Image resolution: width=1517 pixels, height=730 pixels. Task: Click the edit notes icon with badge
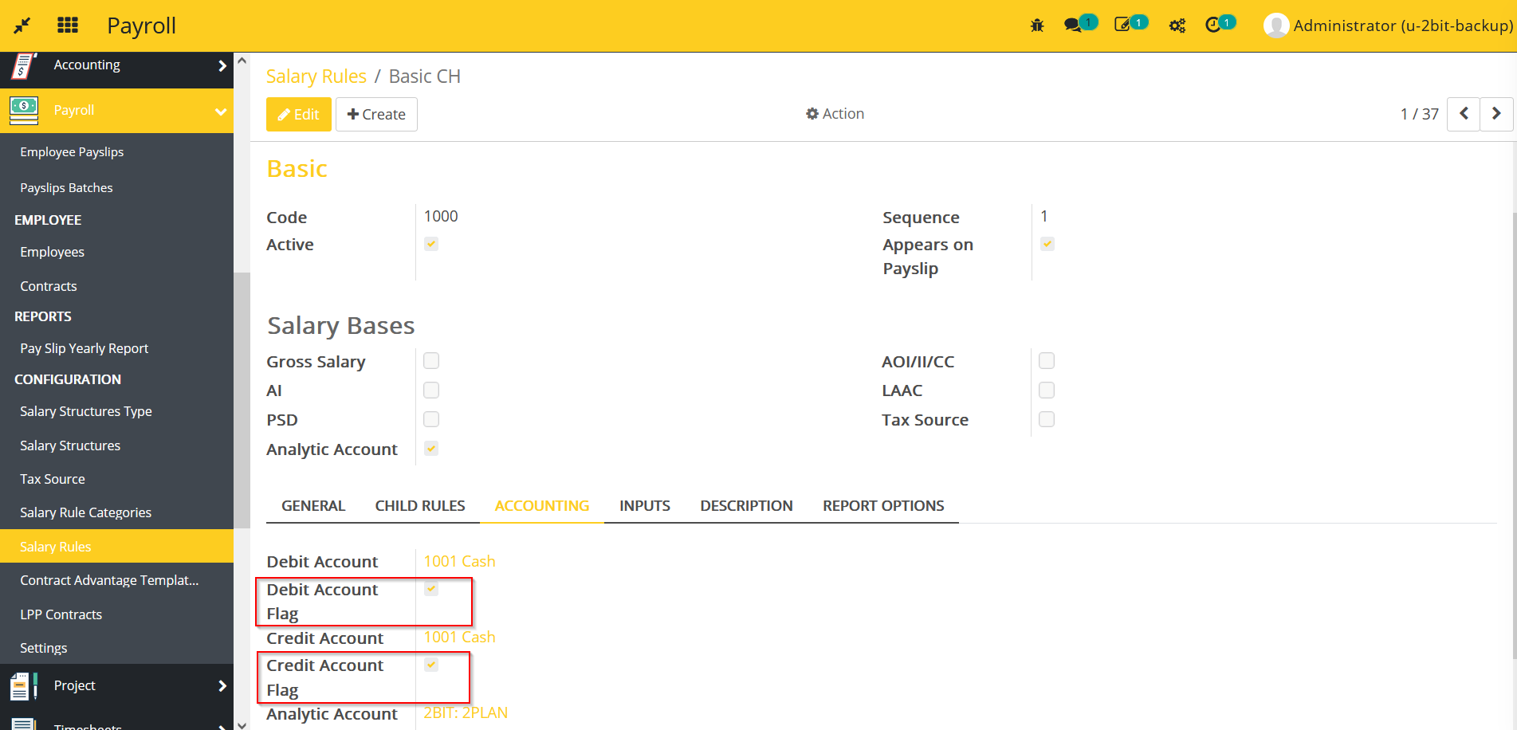click(1122, 25)
